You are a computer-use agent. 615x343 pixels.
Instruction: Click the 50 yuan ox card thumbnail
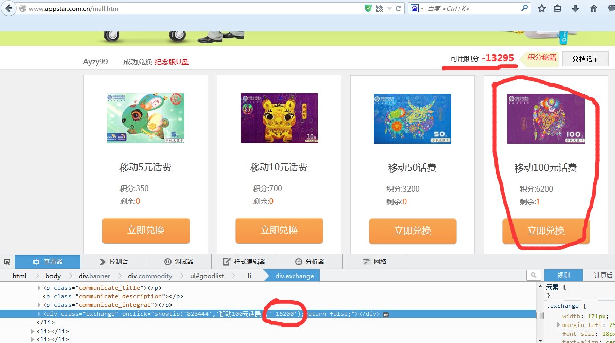pos(412,118)
